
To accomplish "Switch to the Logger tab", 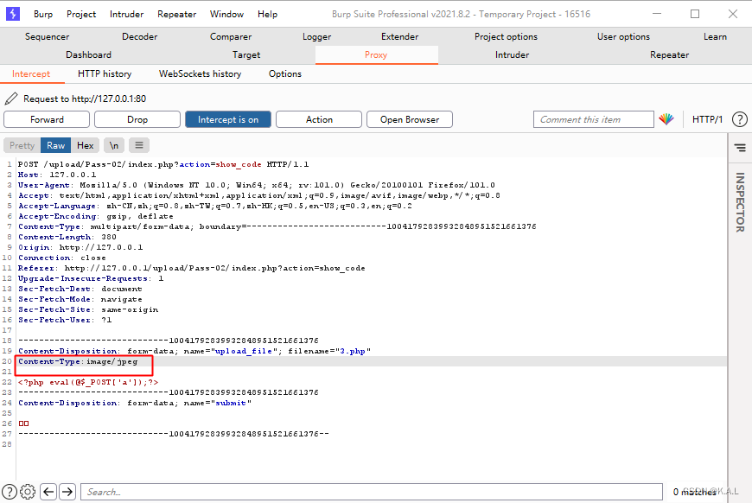I will pos(316,36).
